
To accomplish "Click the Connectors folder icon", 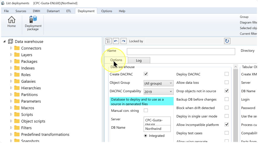I will tap(17, 48).
